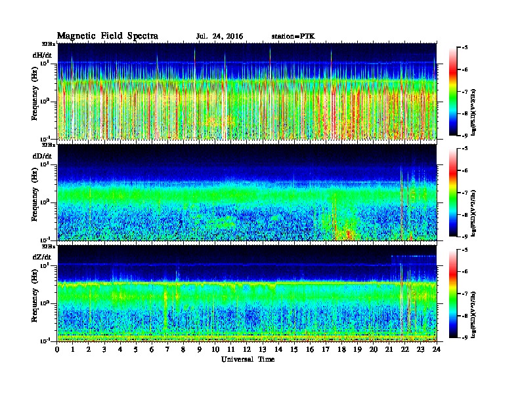Click hour tick label '6' on time axis

pos(152,350)
